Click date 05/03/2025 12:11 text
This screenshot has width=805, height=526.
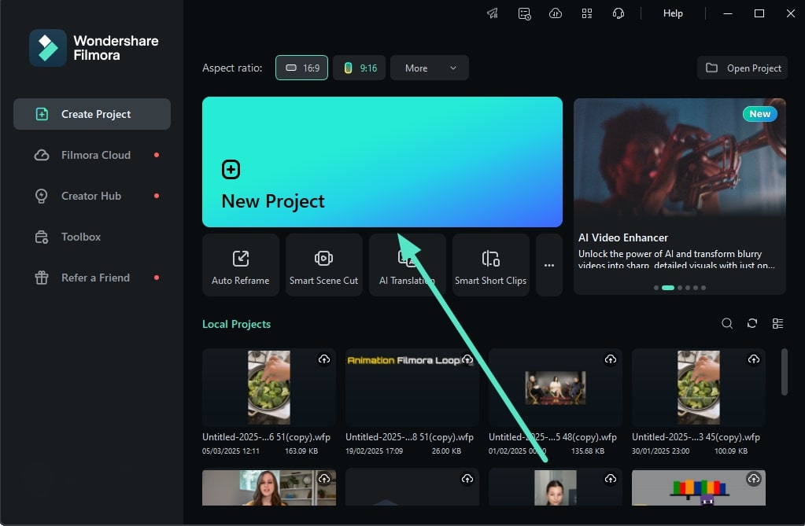(231, 451)
